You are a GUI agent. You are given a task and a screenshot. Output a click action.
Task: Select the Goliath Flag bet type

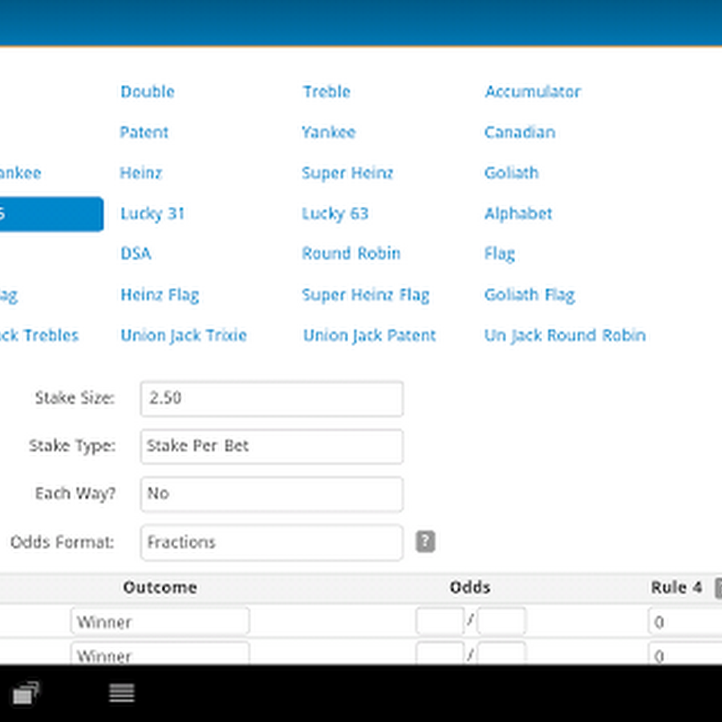(x=529, y=294)
